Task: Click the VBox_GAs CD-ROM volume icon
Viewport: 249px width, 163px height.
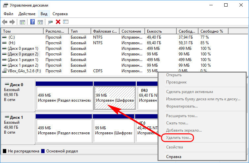Action: 5,71
